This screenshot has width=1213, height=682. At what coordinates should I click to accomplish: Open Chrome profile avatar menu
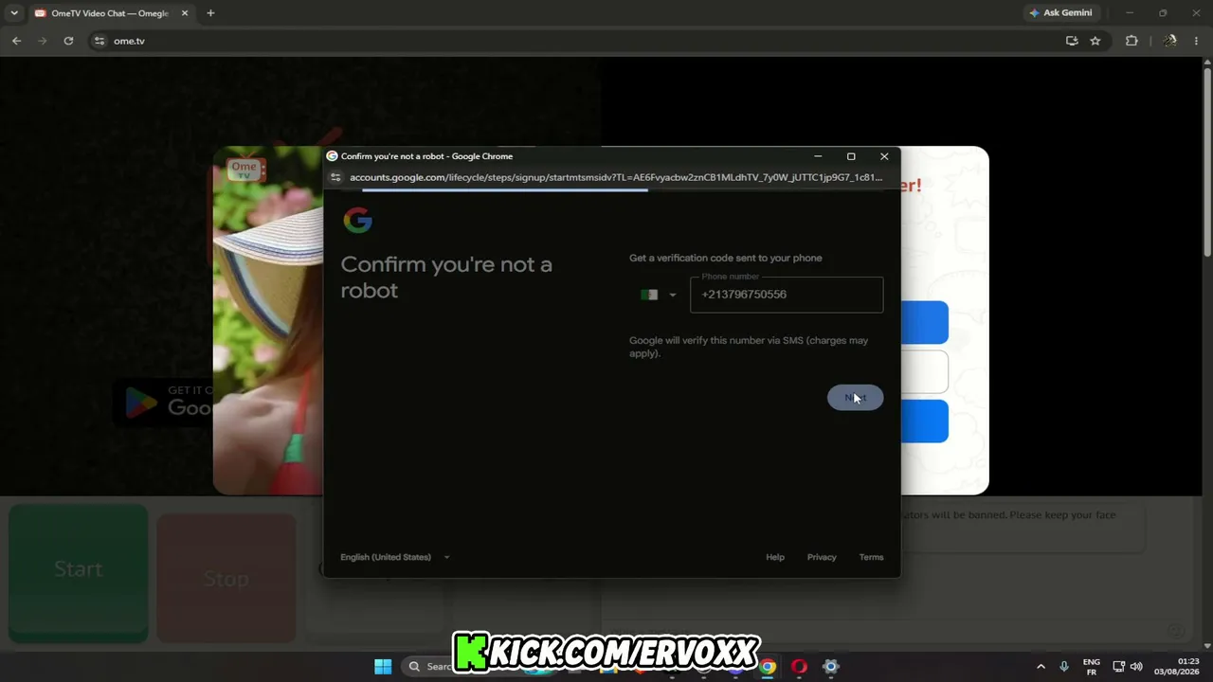click(1170, 41)
